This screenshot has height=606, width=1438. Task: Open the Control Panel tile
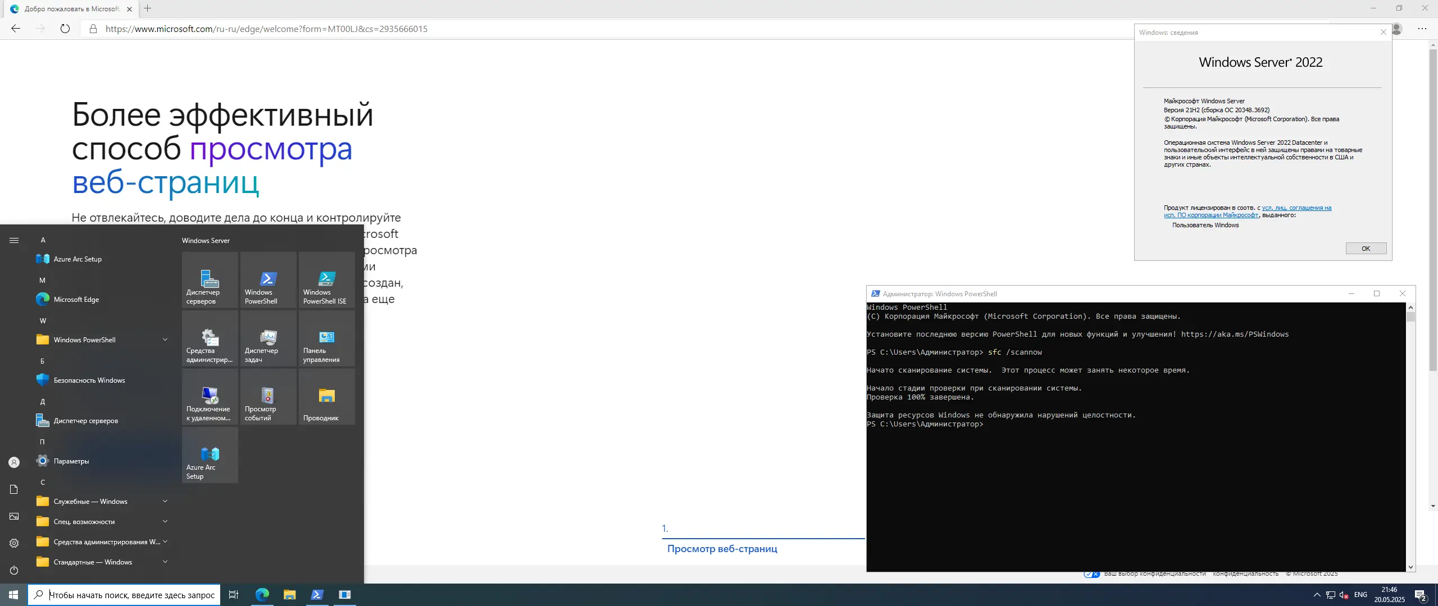tap(326, 338)
